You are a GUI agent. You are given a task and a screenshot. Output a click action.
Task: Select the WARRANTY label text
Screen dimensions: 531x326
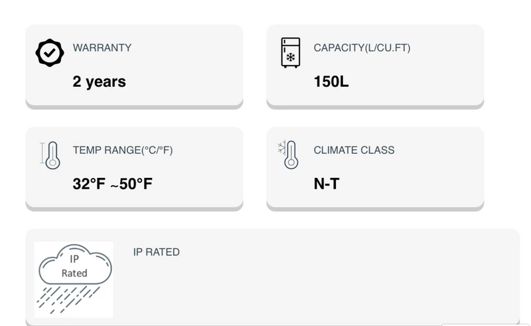(102, 48)
